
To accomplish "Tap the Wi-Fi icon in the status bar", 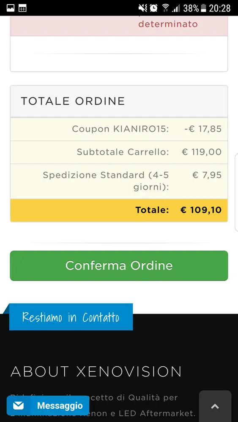I will click(165, 8).
